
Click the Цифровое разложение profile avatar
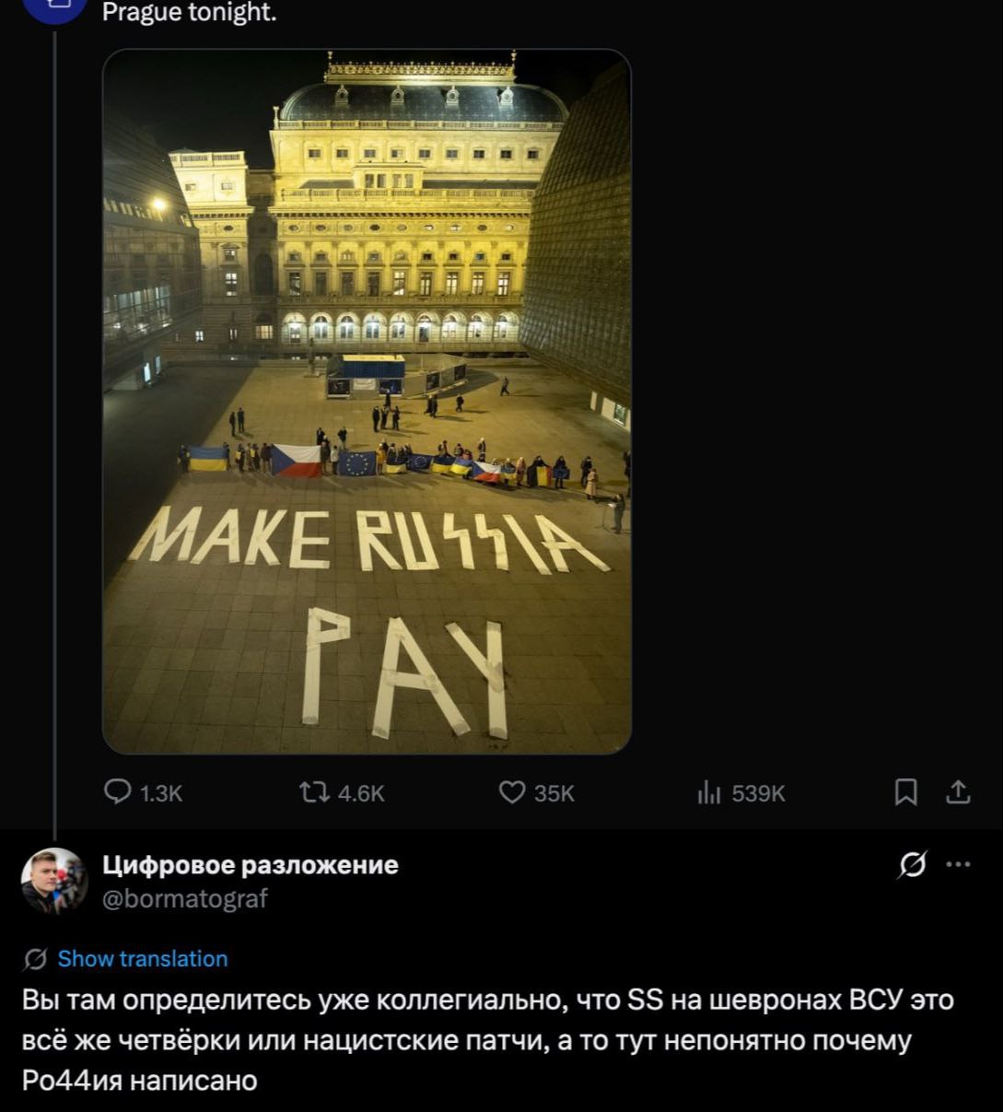click(x=53, y=881)
